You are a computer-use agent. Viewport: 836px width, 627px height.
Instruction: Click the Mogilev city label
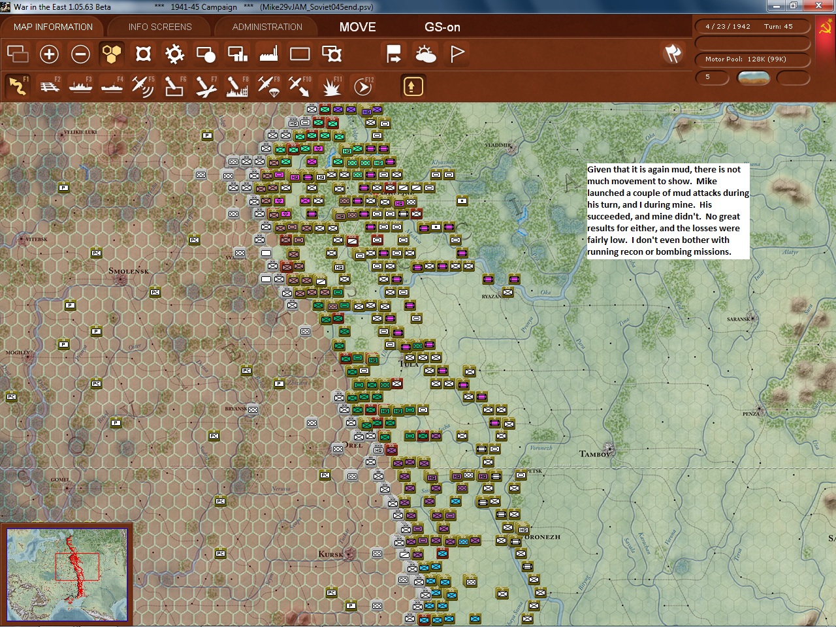(18, 352)
